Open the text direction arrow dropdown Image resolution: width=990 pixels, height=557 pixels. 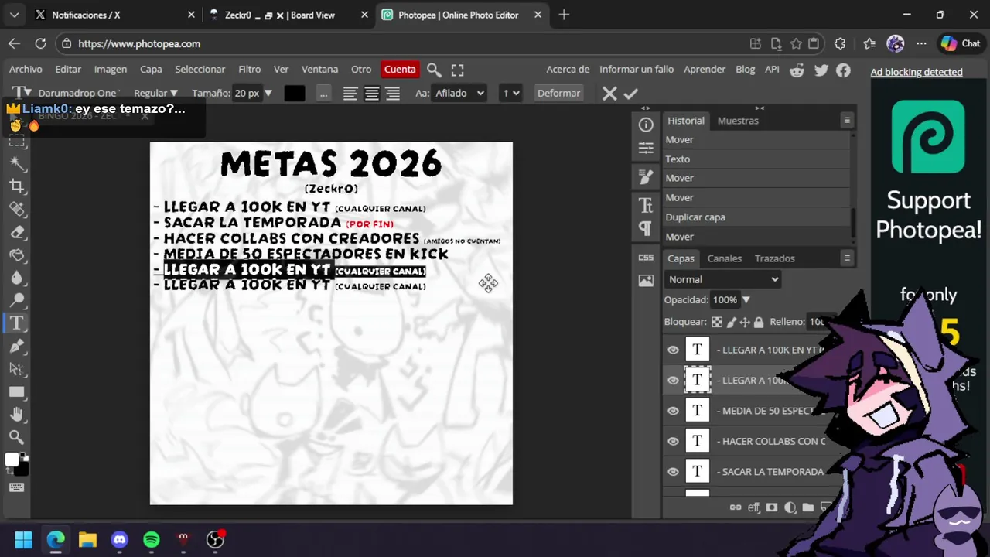pos(510,94)
